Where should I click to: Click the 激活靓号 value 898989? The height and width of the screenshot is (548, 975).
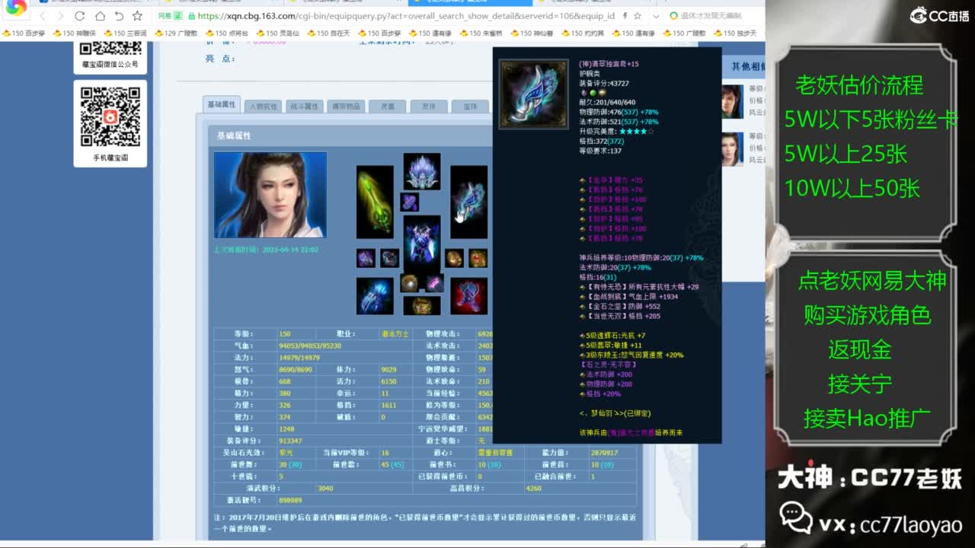(291, 500)
